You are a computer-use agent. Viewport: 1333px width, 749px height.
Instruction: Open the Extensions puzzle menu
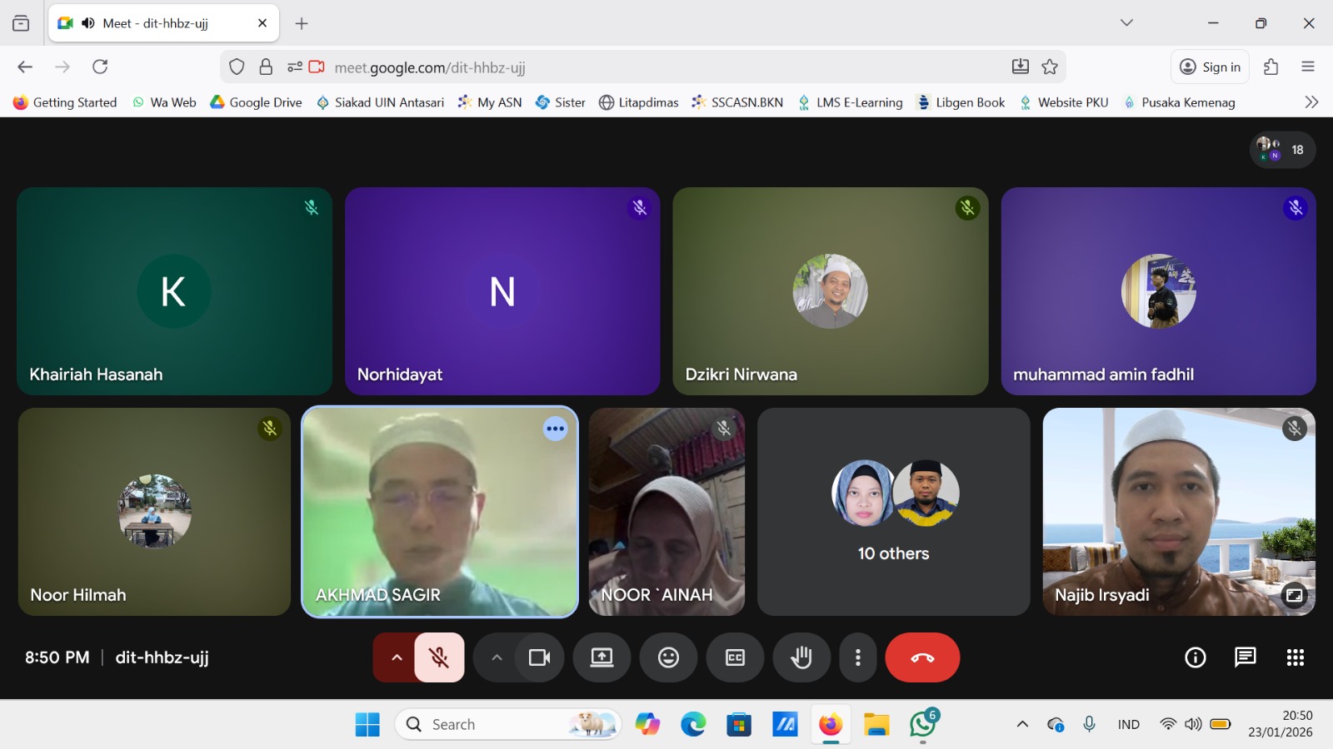(x=1271, y=67)
